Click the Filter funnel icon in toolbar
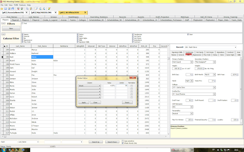 tap(49, 9)
